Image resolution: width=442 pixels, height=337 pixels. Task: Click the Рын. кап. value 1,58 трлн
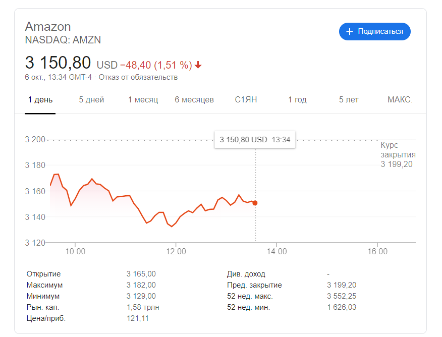[143, 307]
